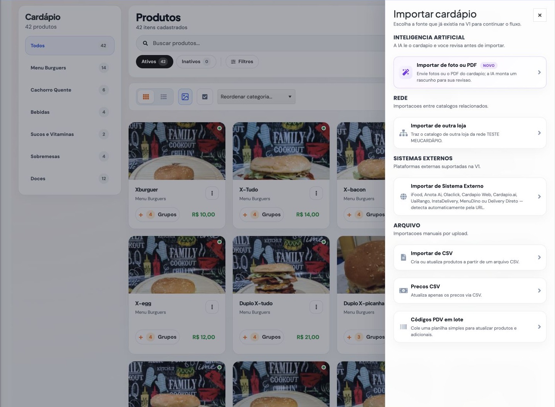Open the Filtros button
The image size is (555, 407).
(x=242, y=62)
